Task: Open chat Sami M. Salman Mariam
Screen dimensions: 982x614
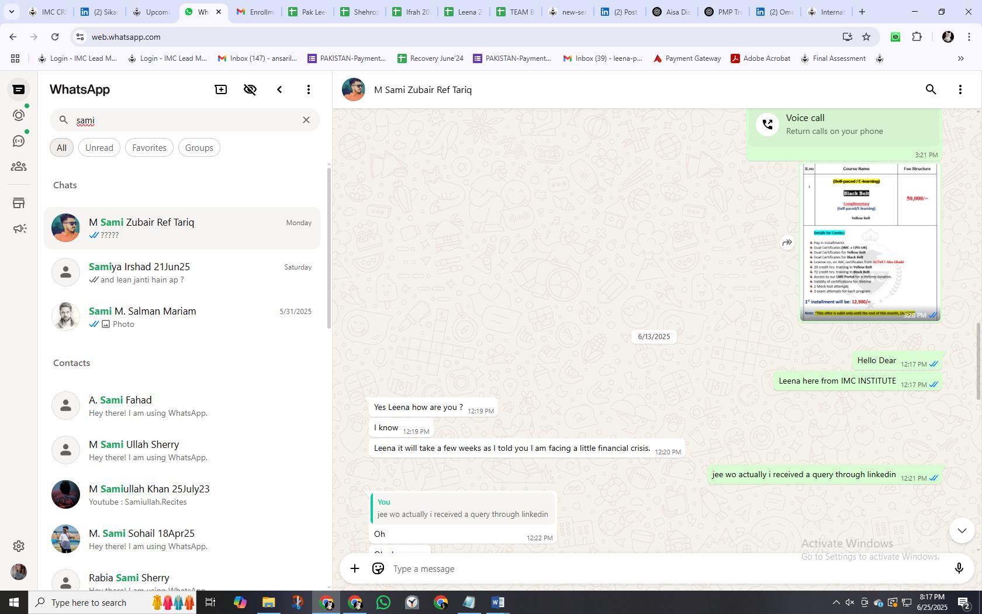Action: tap(182, 317)
